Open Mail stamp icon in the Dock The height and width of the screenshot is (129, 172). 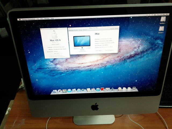(x=74, y=91)
